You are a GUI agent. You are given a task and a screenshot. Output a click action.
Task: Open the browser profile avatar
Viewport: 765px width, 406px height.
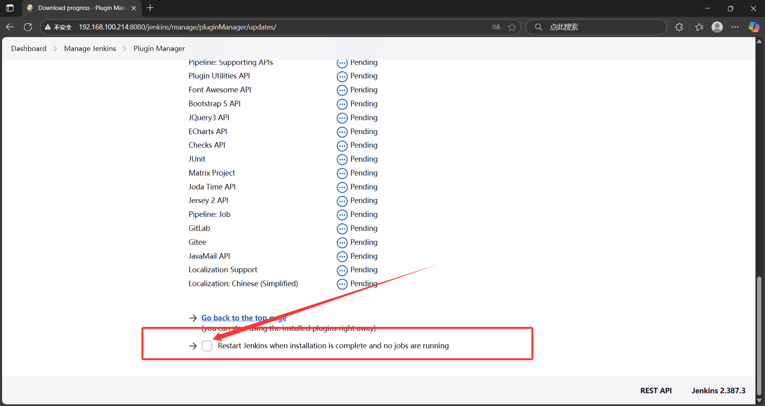[717, 27]
